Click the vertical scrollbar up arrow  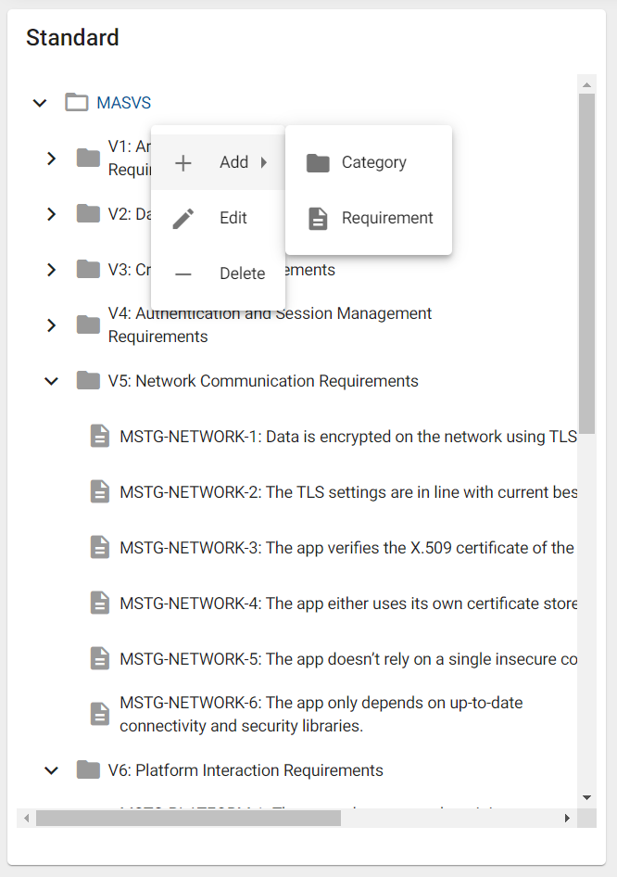pos(586,84)
